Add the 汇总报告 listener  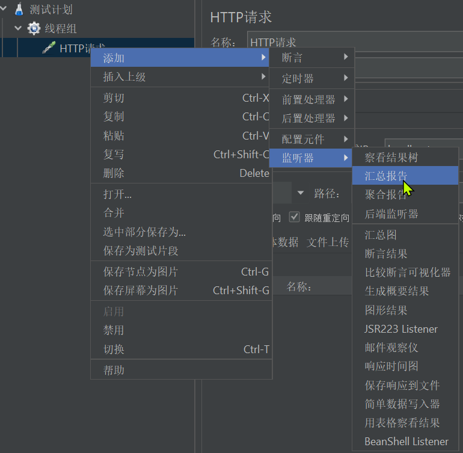click(x=405, y=176)
